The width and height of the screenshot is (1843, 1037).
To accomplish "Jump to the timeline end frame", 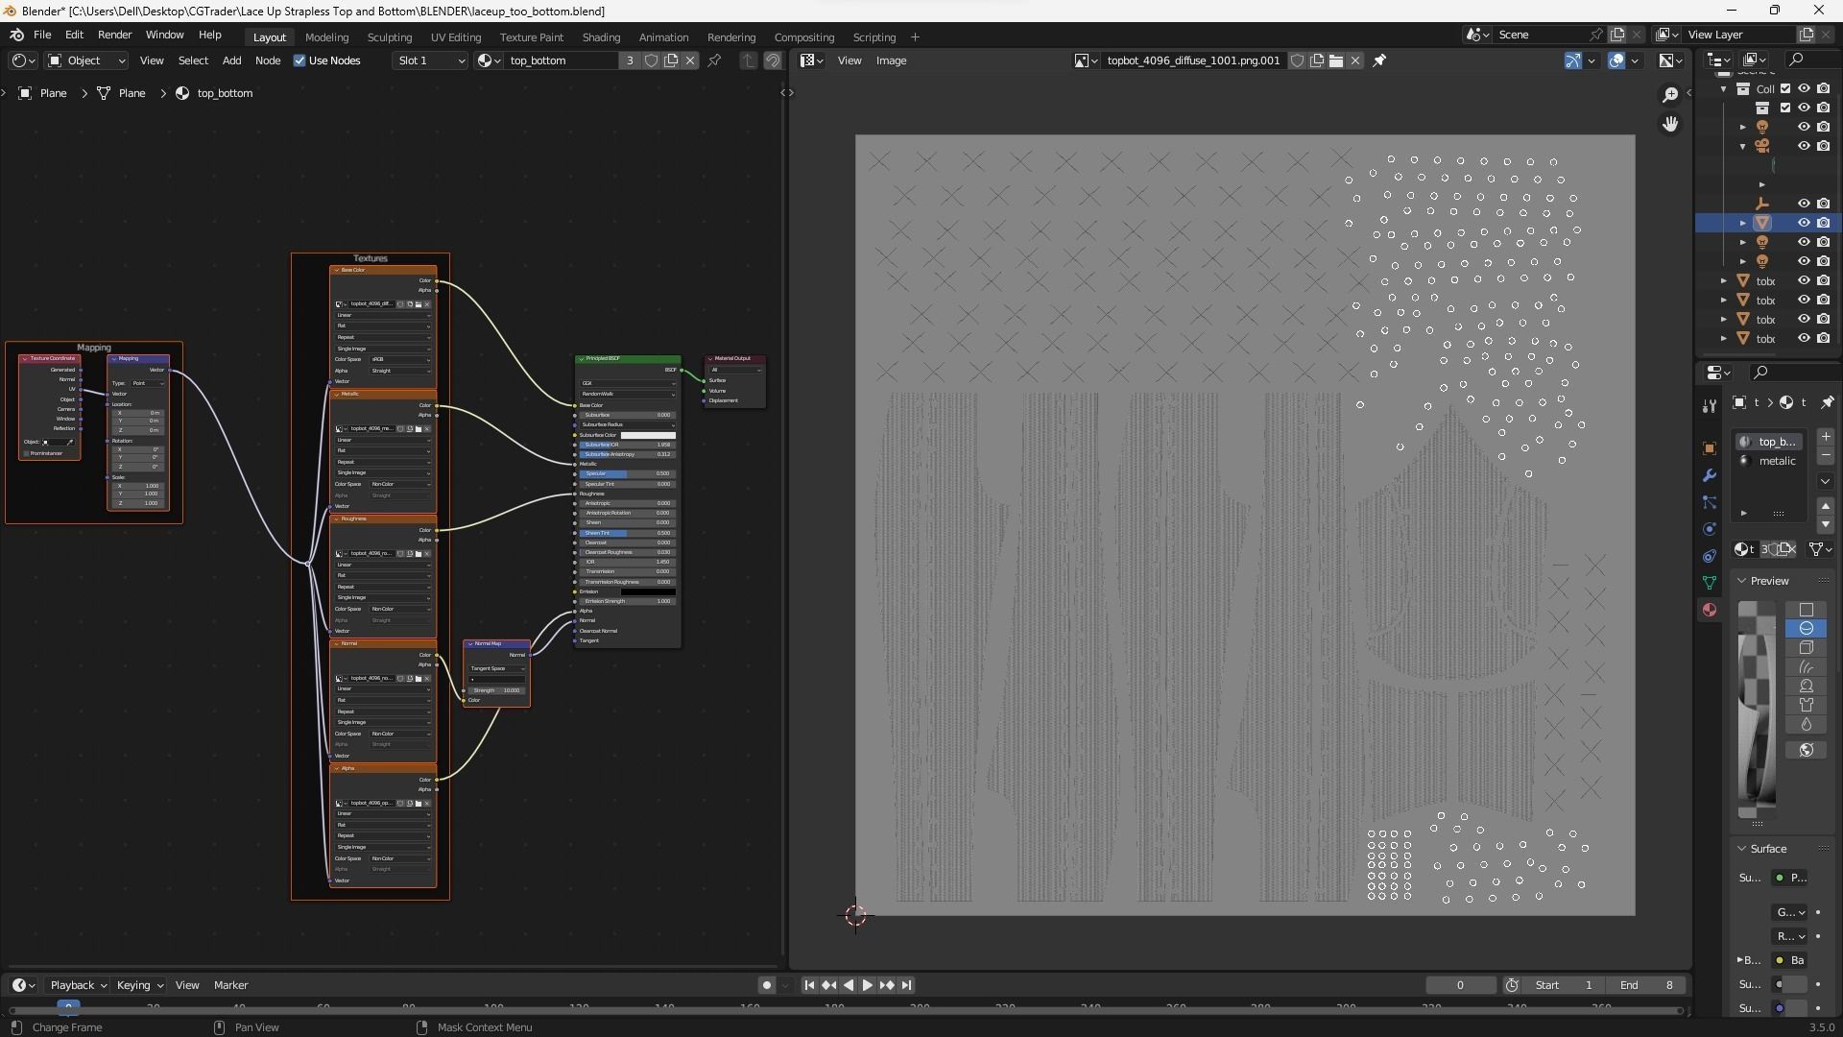I will coord(907,985).
